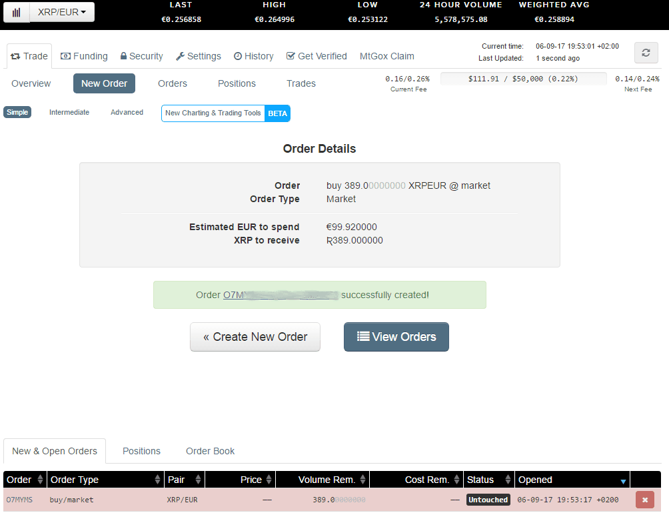Click Create New Order button
Image resolution: width=669 pixels, height=521 pixels.
pos(255,337)
